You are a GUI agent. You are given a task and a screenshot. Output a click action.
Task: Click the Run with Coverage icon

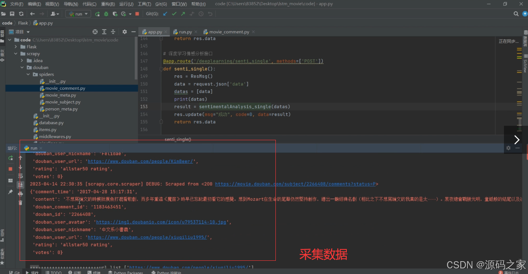click(115, 14)
